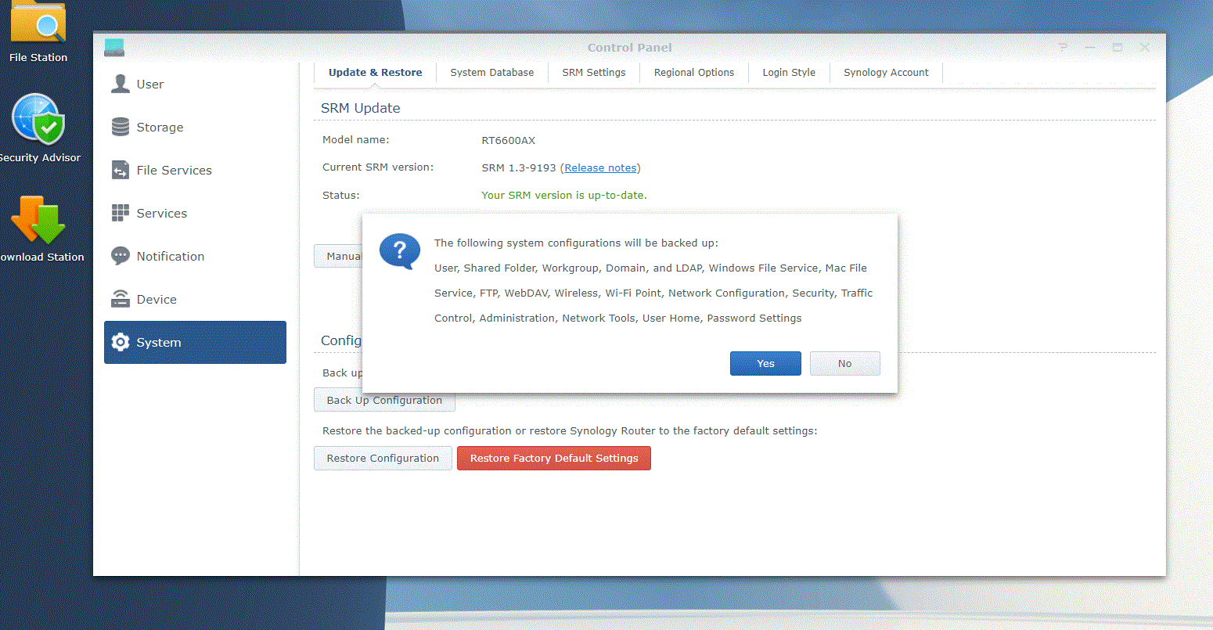The height and width of the screenshot is (630, 1213).
Task: Click the "Your SRM version is up-to-date." status
Action: click(564, 196)
